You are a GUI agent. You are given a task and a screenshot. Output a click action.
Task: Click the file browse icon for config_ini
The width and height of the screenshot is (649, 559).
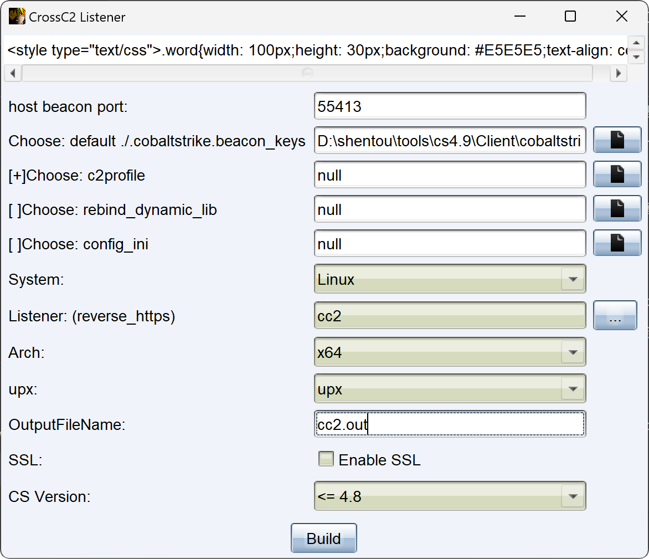[x=617, y=243]
